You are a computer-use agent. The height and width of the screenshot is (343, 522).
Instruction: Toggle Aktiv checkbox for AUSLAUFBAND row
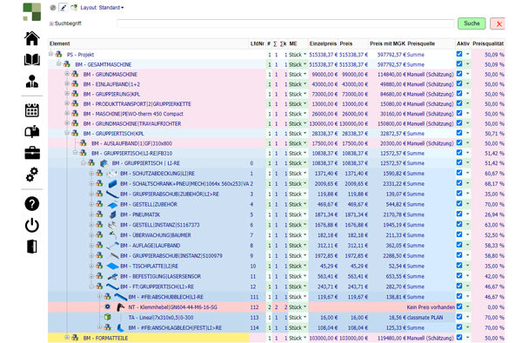tap(459, 142)
